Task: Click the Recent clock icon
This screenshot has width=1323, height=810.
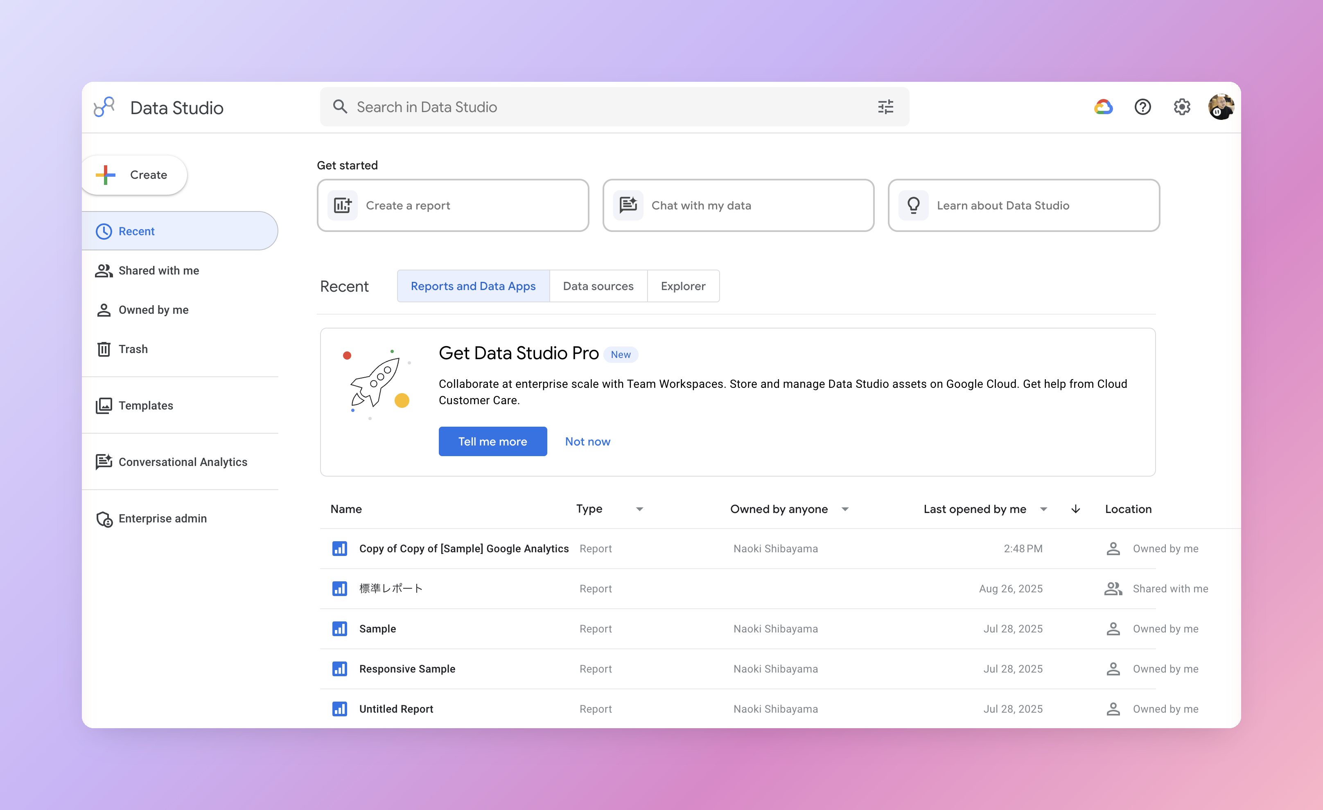Action: (x=104, y=231)
